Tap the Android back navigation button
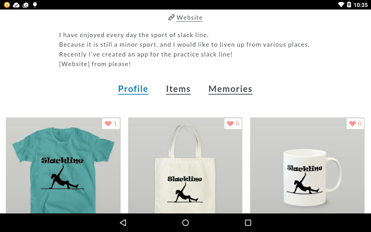The width and height of the screenshot is (371, 232). [123, 223]
